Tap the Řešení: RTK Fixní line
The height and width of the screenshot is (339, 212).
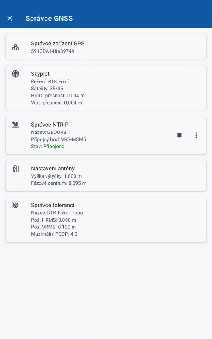(x=50, y=81)
